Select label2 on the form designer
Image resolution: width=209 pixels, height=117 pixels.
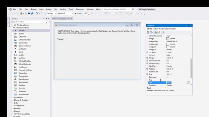click(61, 40)
